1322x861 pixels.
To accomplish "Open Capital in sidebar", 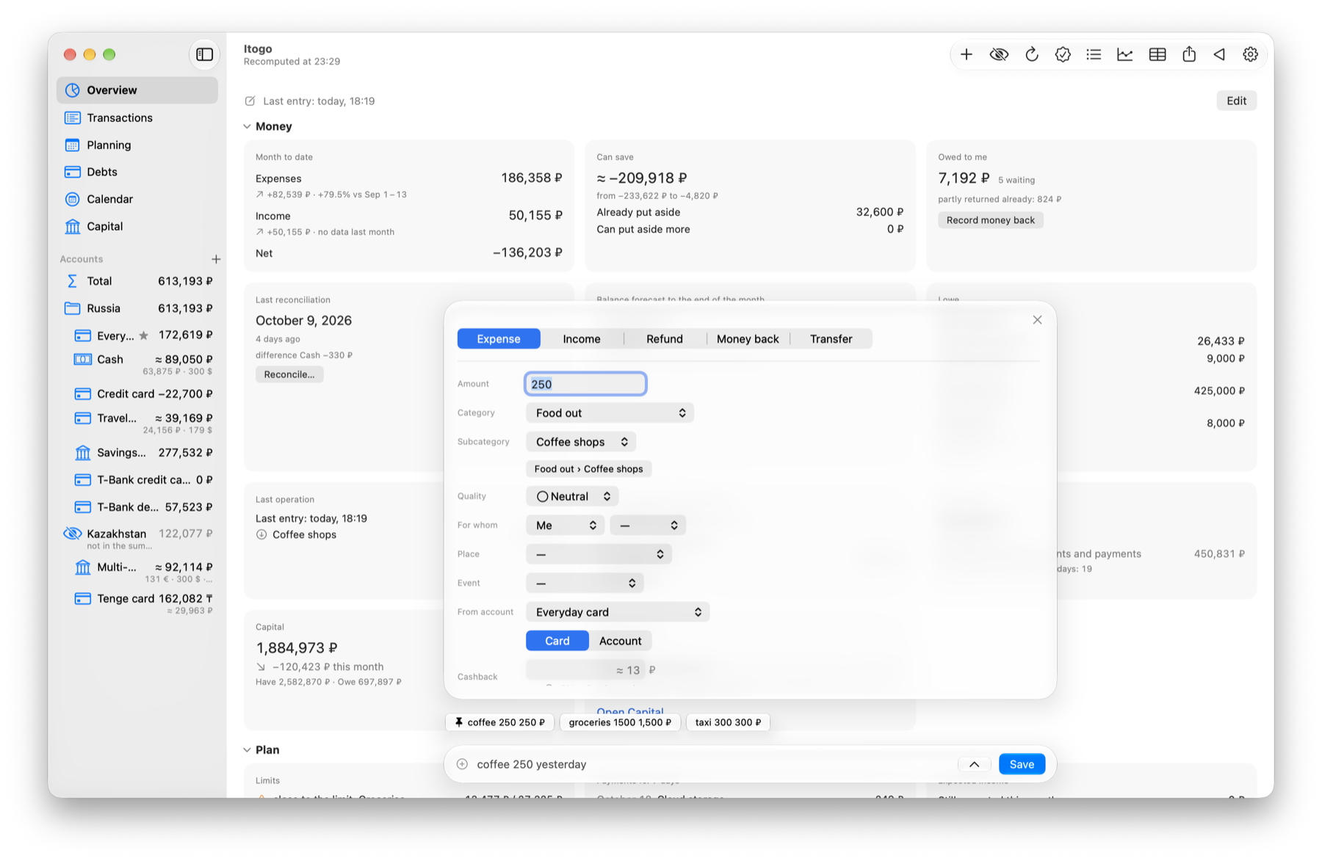I will 137,226.
